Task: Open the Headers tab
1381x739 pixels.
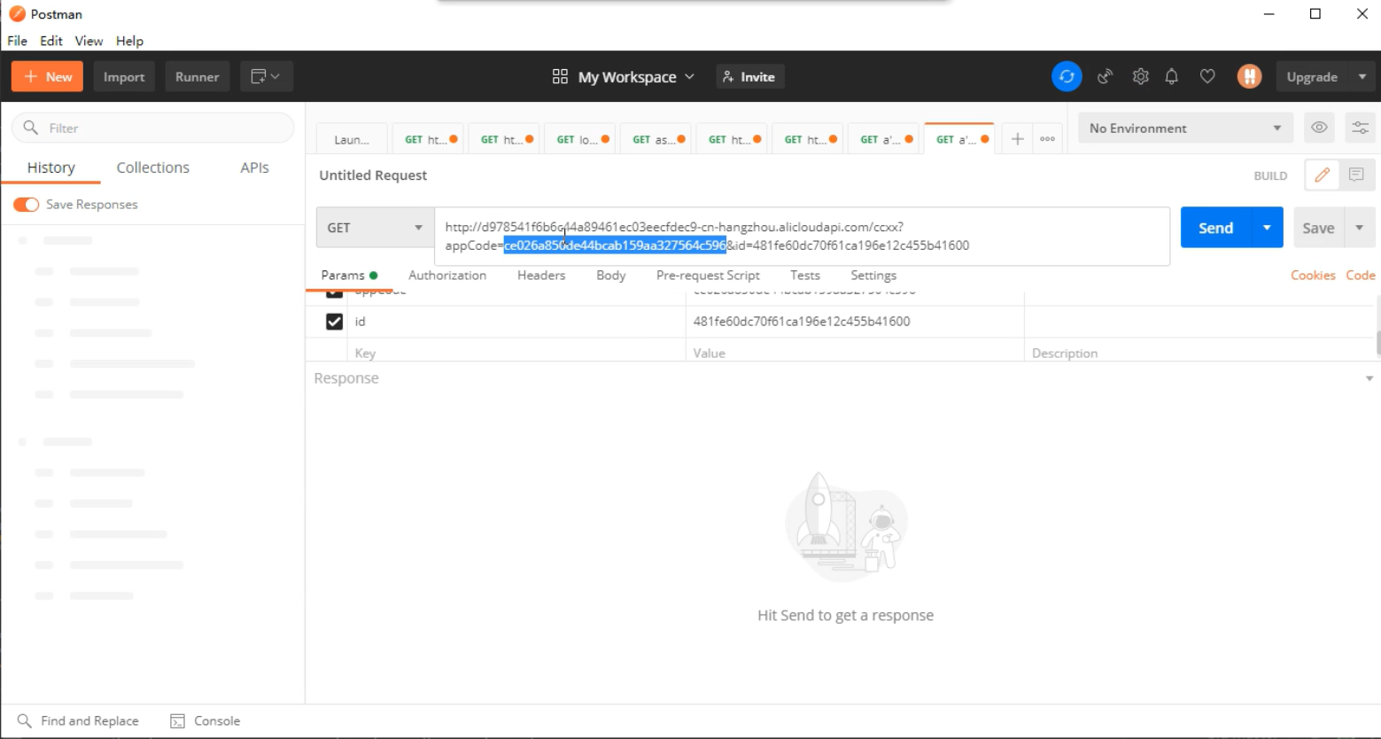Action: click(541, 276)
